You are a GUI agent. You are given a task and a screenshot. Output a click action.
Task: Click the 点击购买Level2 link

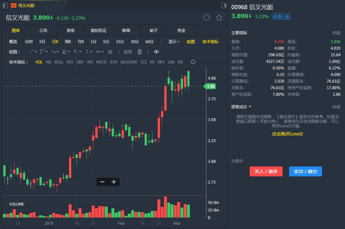(x=287, y=134)
